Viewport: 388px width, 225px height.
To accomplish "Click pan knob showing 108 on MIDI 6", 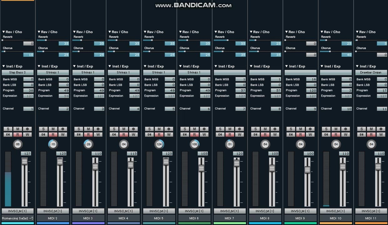I will [195, 144].
